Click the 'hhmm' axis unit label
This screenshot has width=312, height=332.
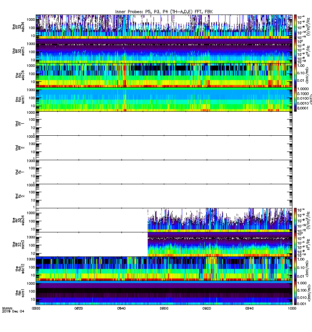coord(7,308)
